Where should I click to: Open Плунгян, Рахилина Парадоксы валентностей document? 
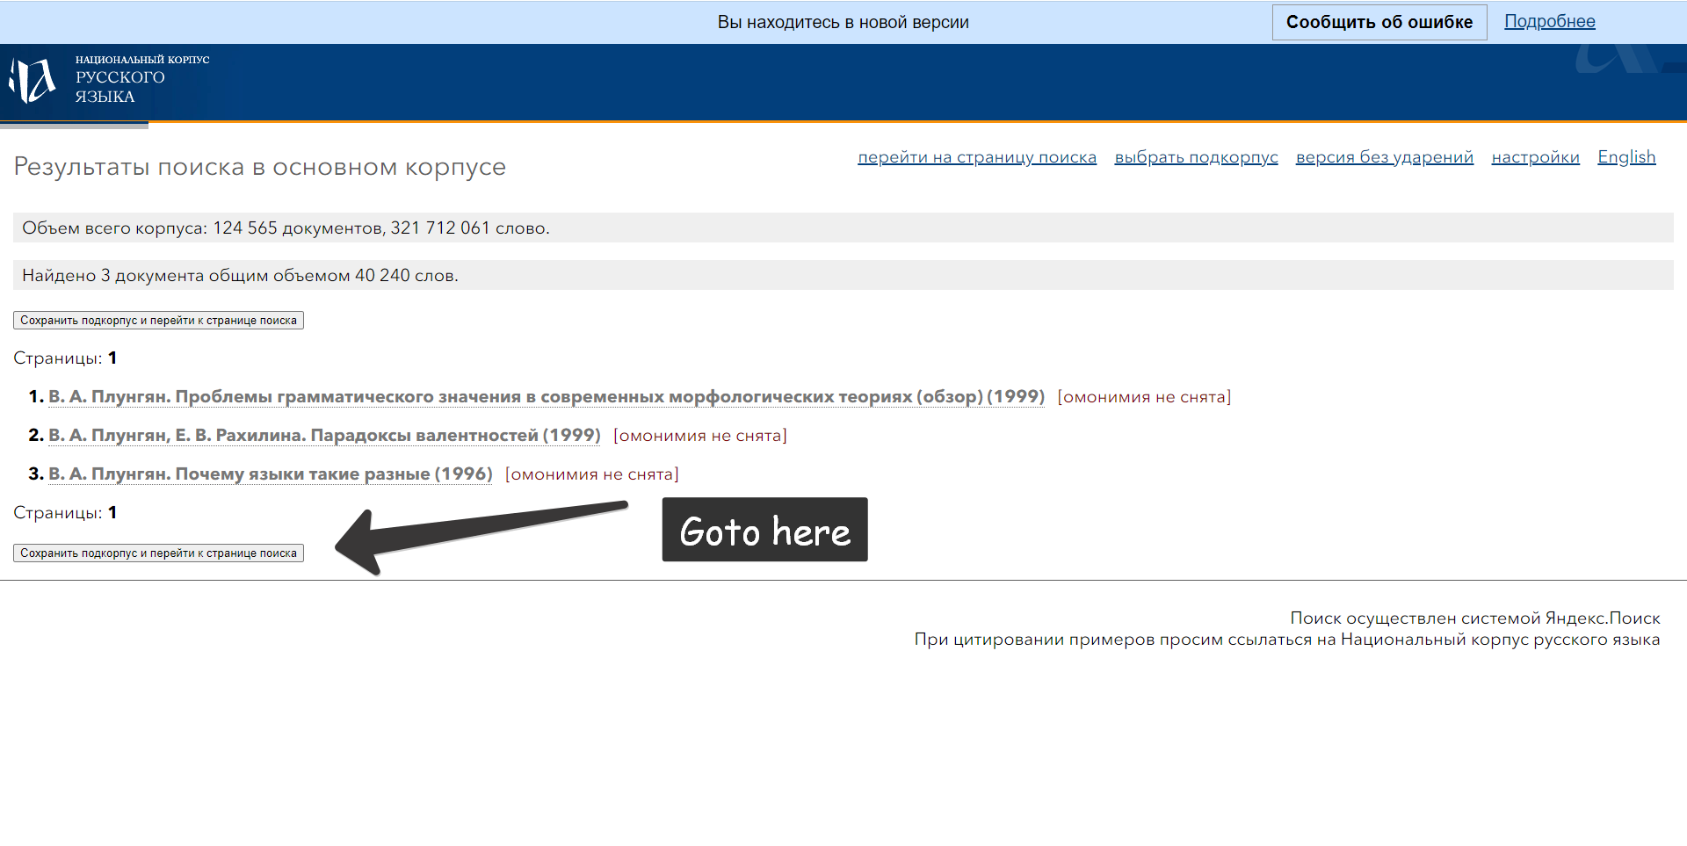coord(324,436)
